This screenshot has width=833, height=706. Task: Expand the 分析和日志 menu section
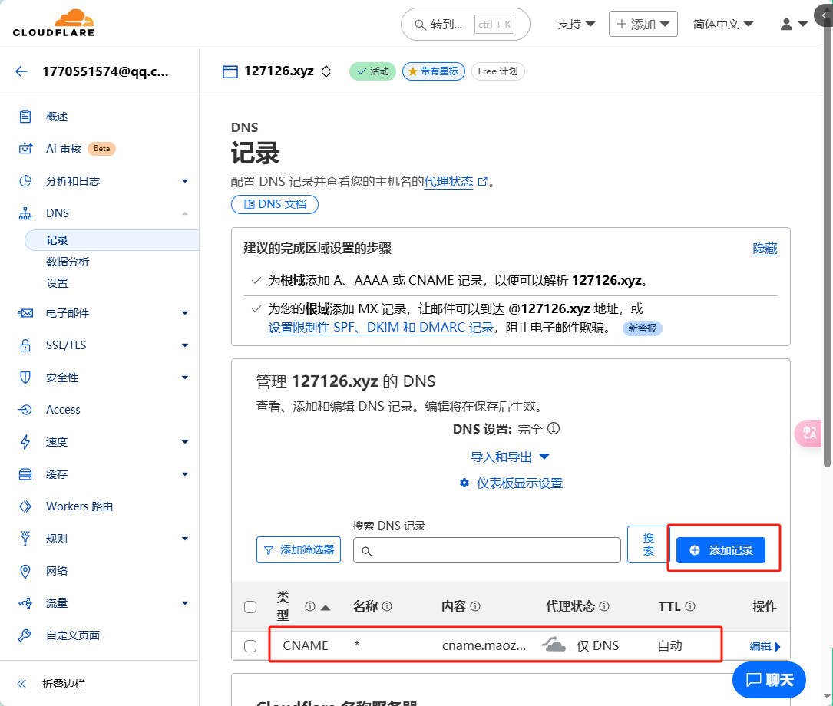185,181
